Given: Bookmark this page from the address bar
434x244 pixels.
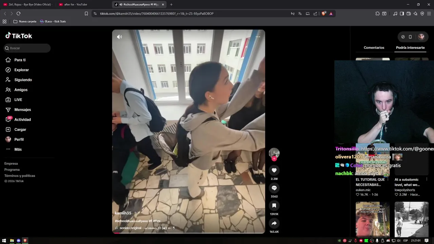Looking at the screenshot, I should (86, 14).
